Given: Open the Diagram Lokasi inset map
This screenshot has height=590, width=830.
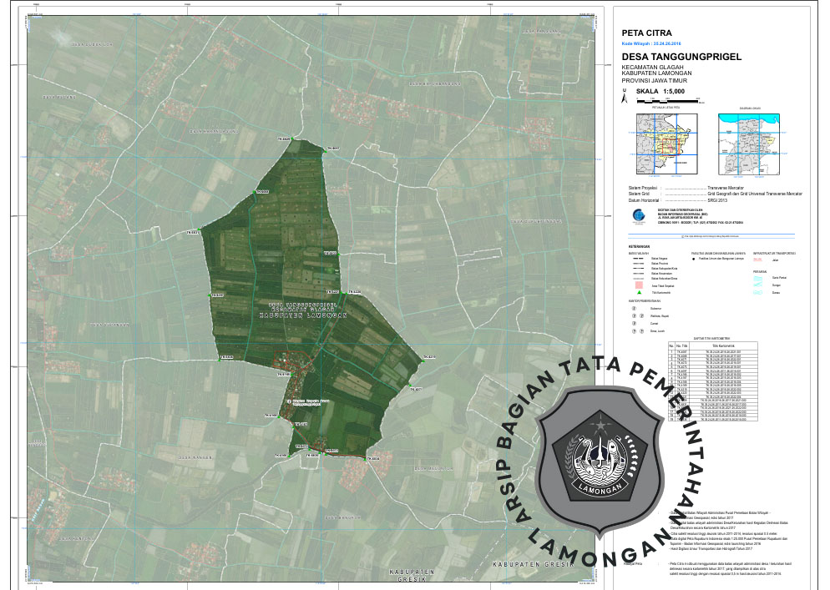Looking at the screenshot, I should (x=749, y=143).
